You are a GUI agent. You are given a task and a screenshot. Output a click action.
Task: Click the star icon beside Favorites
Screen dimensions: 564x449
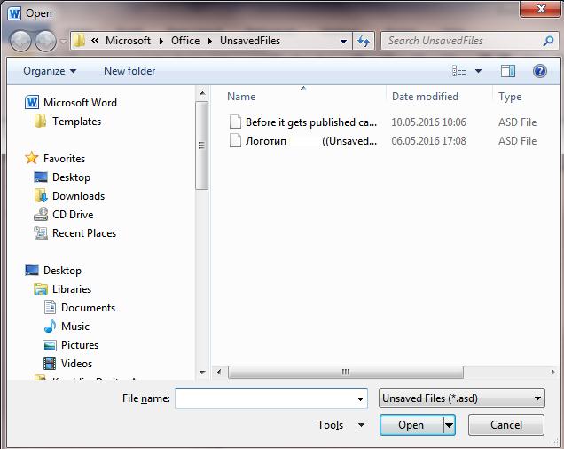click(32, 158)
